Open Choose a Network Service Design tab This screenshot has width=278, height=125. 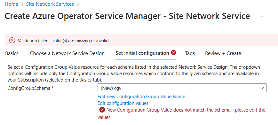tap(67, 53)
